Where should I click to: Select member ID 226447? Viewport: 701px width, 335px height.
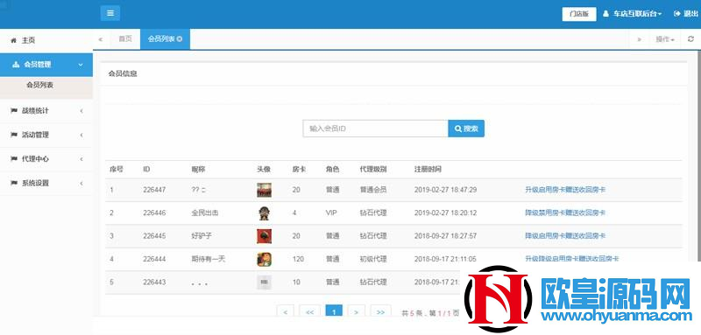pos(154,190)
